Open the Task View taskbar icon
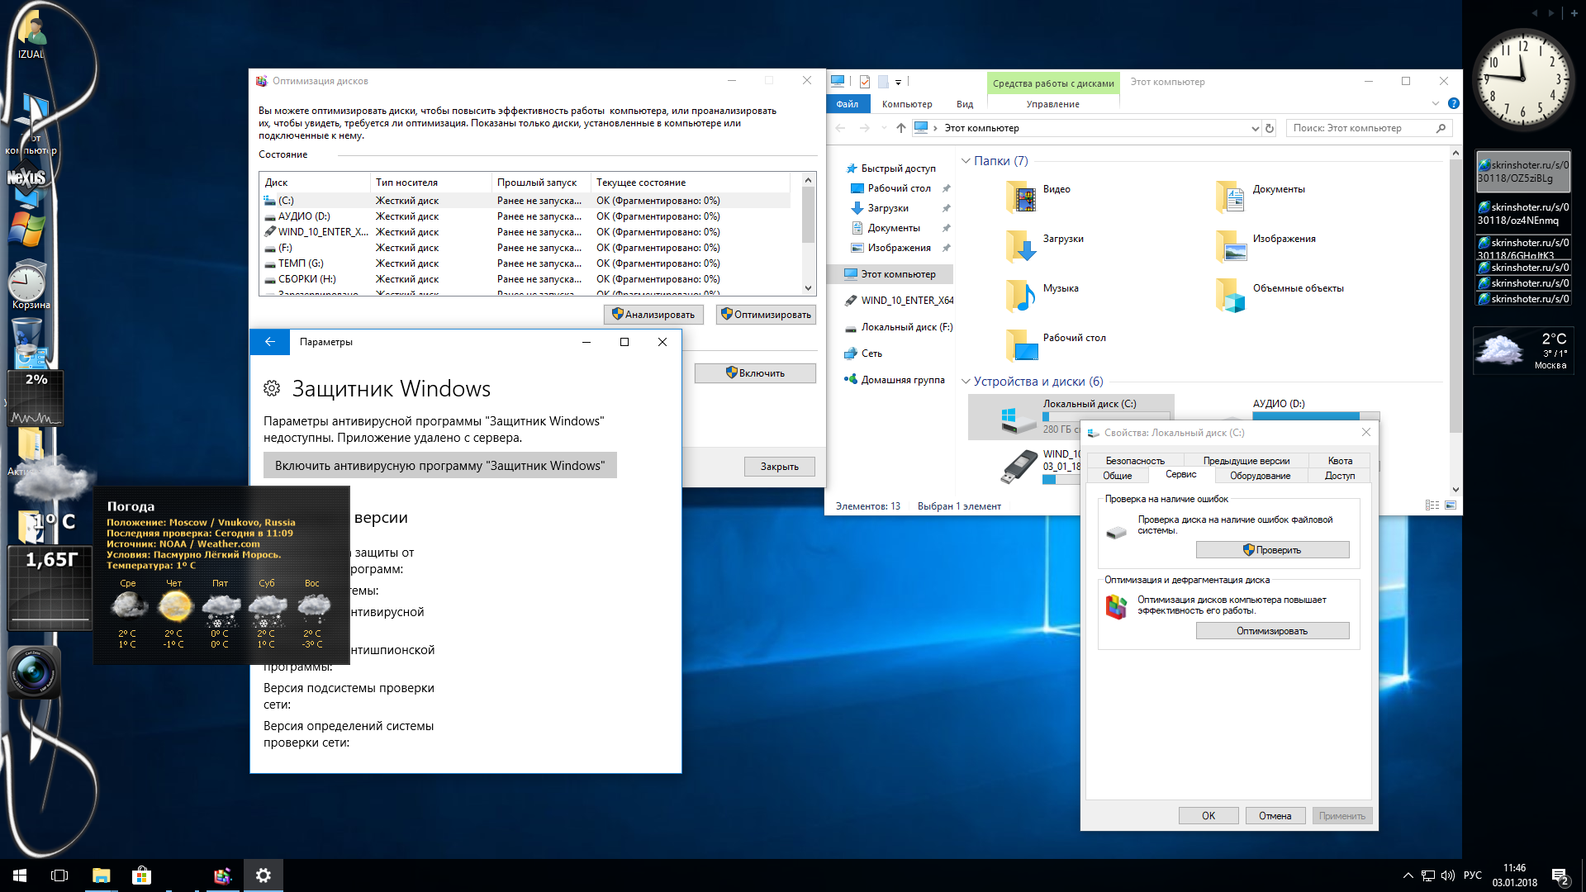 click(x=59, y=875)
